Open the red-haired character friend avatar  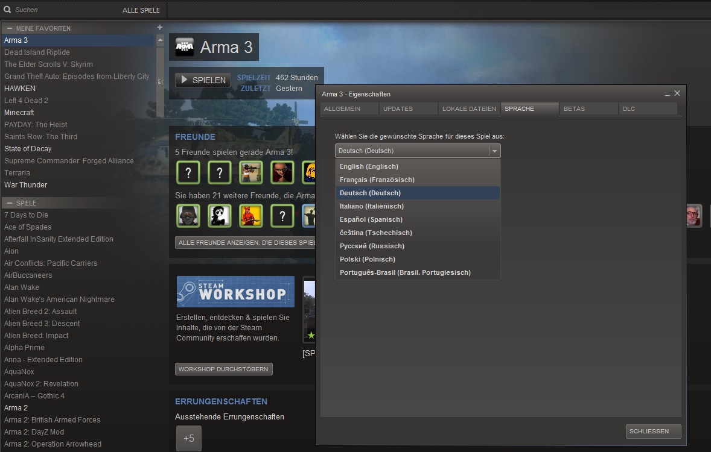coord(282,172)
